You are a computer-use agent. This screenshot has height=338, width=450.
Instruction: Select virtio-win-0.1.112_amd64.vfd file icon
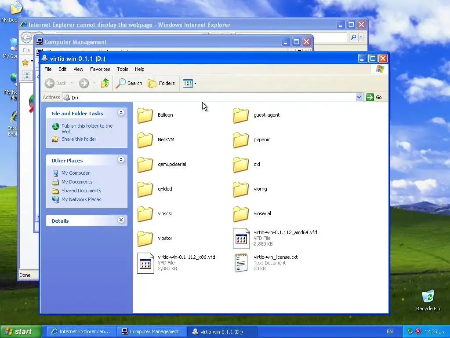click(241, 238)
